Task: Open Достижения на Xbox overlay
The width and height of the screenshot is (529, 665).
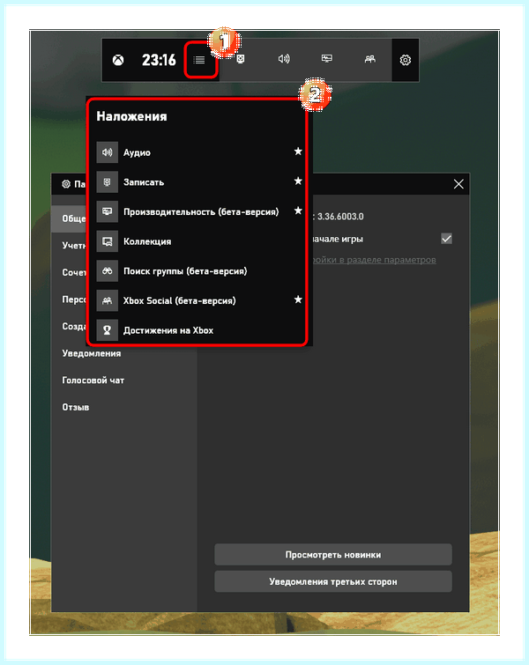Action: tap(199, 330)
